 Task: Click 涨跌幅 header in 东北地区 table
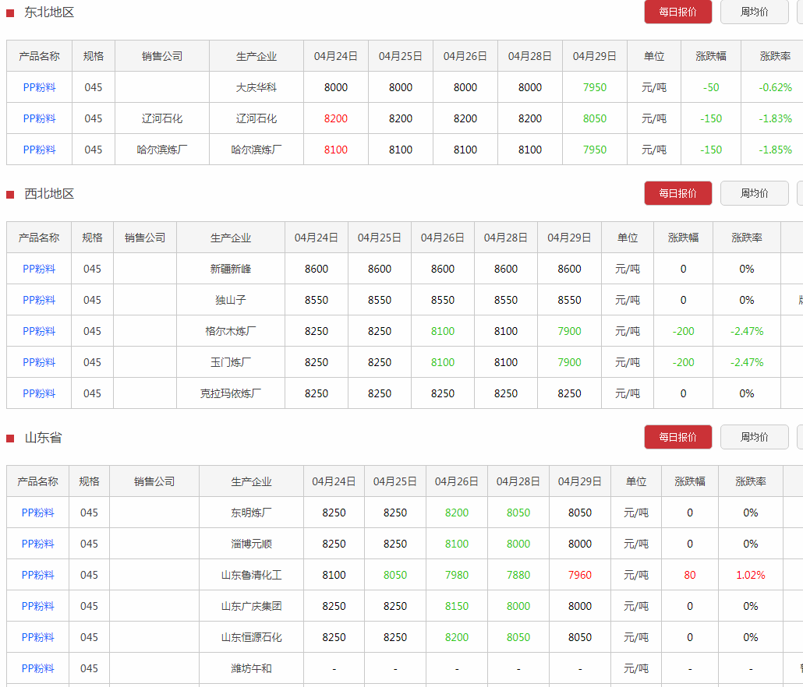(x=711, y=56)
